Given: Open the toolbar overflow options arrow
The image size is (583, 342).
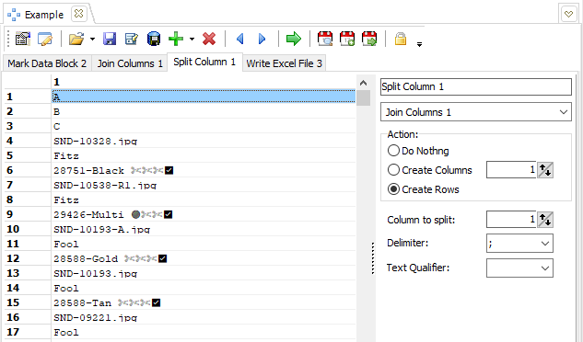Looking at the screenshot, I should 419,44.
